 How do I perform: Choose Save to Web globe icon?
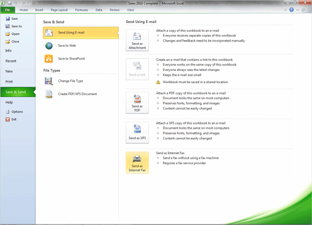[49, 46]
